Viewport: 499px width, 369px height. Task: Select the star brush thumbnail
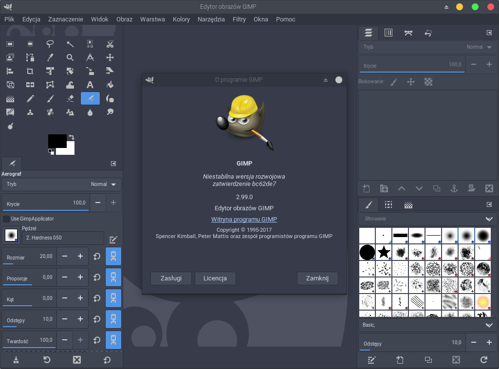point(384,252)
